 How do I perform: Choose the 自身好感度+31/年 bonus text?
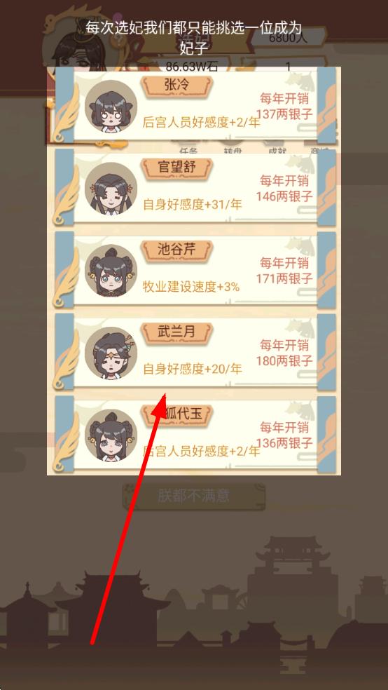(x=193, y=205)
